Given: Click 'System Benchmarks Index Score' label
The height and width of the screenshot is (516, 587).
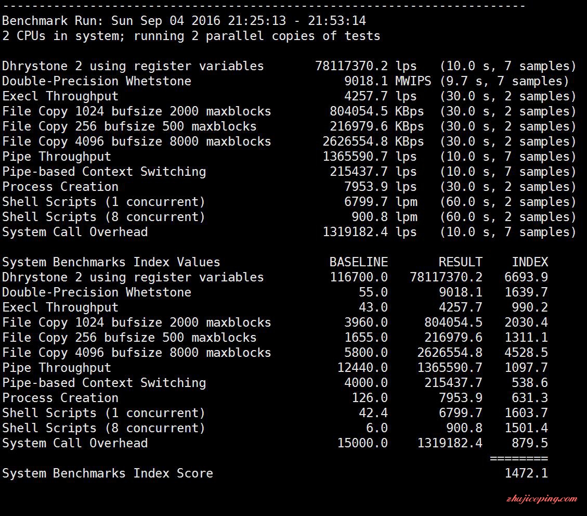Looking at the screenshot, I should pyautogui.click(x=108, y=473).
